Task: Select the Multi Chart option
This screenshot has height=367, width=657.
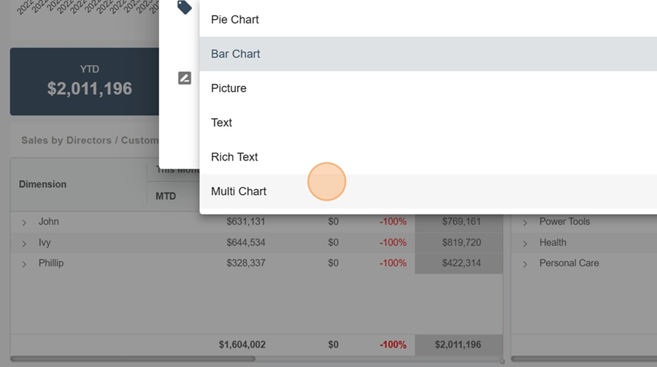Action: (x=239, y=191)
